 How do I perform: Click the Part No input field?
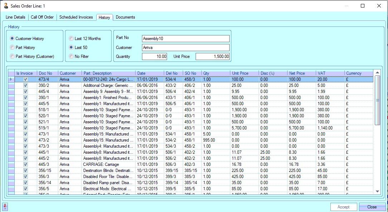(x=185, y=39)
